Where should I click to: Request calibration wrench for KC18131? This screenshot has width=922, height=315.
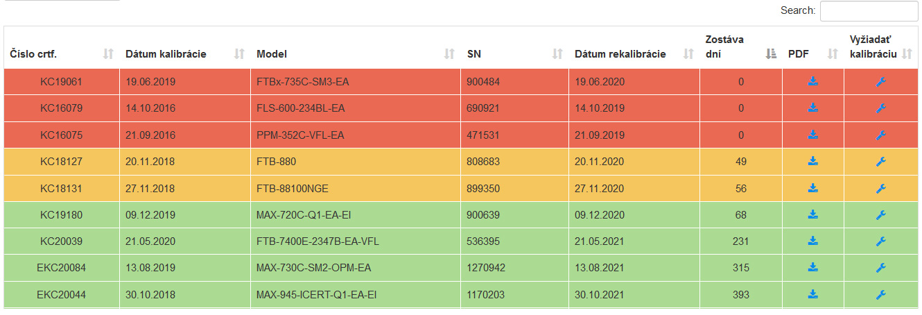pos(881,188)
